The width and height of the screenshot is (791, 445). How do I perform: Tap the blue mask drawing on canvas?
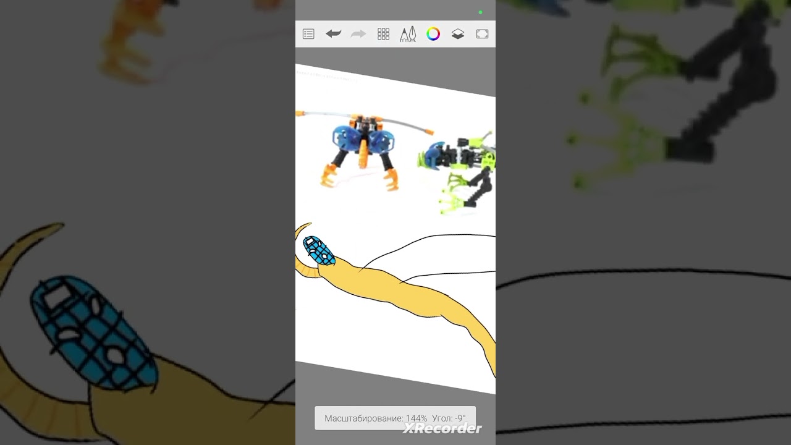(319, 251)
